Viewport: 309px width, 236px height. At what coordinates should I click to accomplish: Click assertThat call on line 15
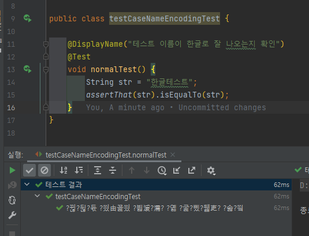click(109, 95)
